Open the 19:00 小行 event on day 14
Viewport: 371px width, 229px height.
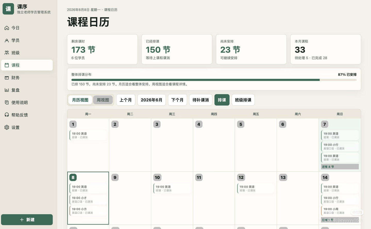tap(340, 200)
